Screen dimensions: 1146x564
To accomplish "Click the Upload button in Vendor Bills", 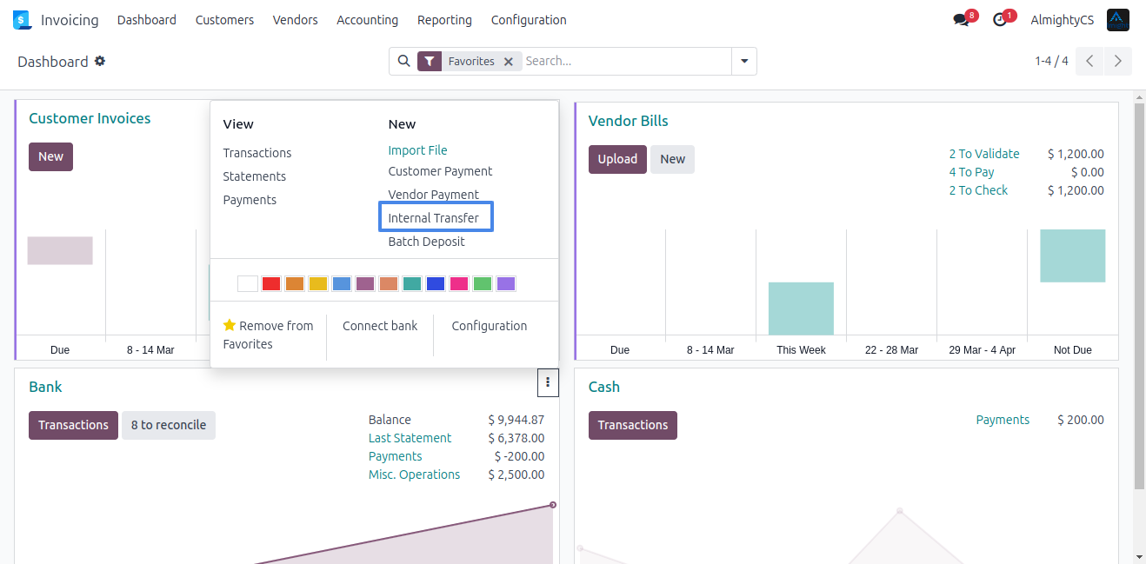I will point(617,159).
